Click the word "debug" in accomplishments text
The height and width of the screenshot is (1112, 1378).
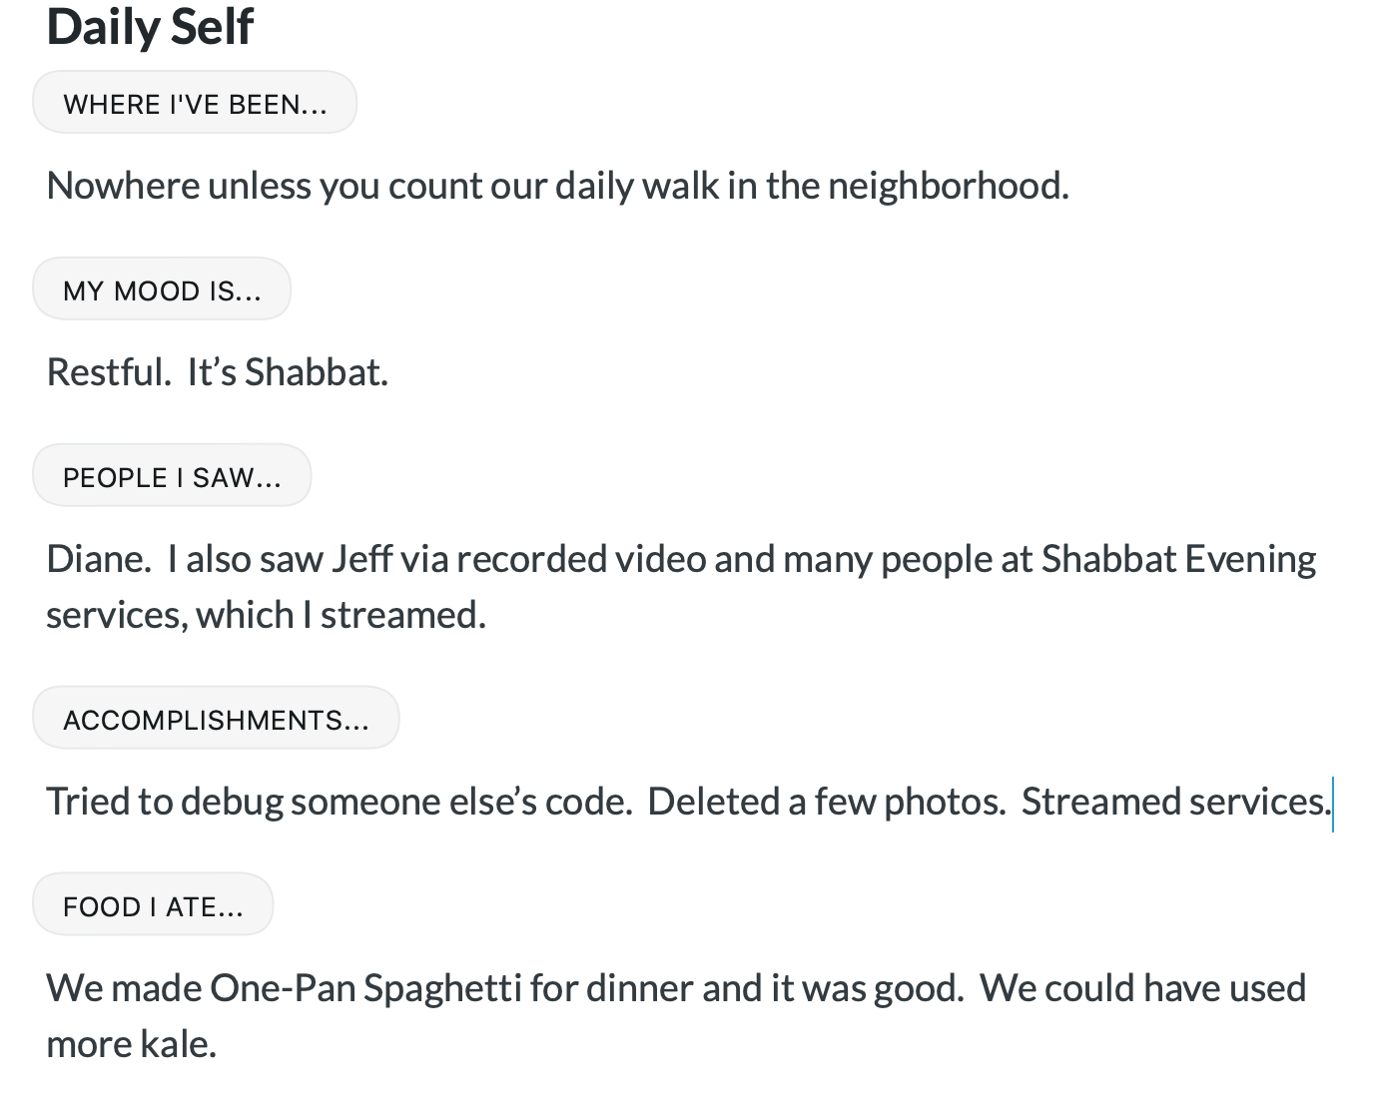pyautogui.click(x=232, y=802)
